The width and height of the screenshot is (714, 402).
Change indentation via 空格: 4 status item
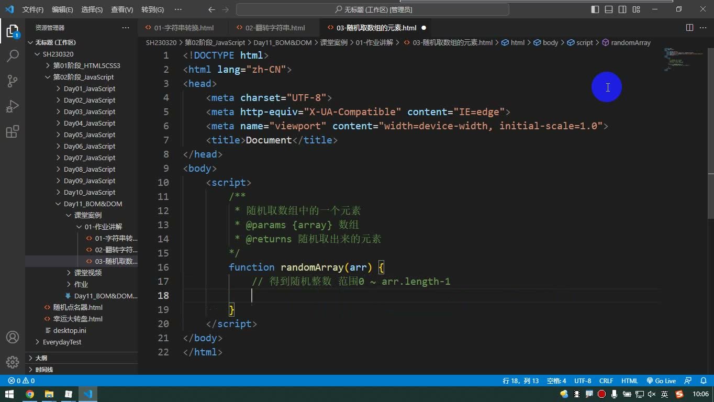[556, 381]
